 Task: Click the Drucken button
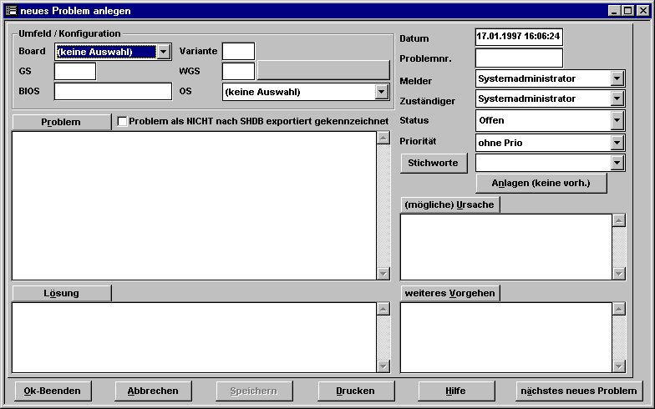pyautogui.click(x=355, y=391)
